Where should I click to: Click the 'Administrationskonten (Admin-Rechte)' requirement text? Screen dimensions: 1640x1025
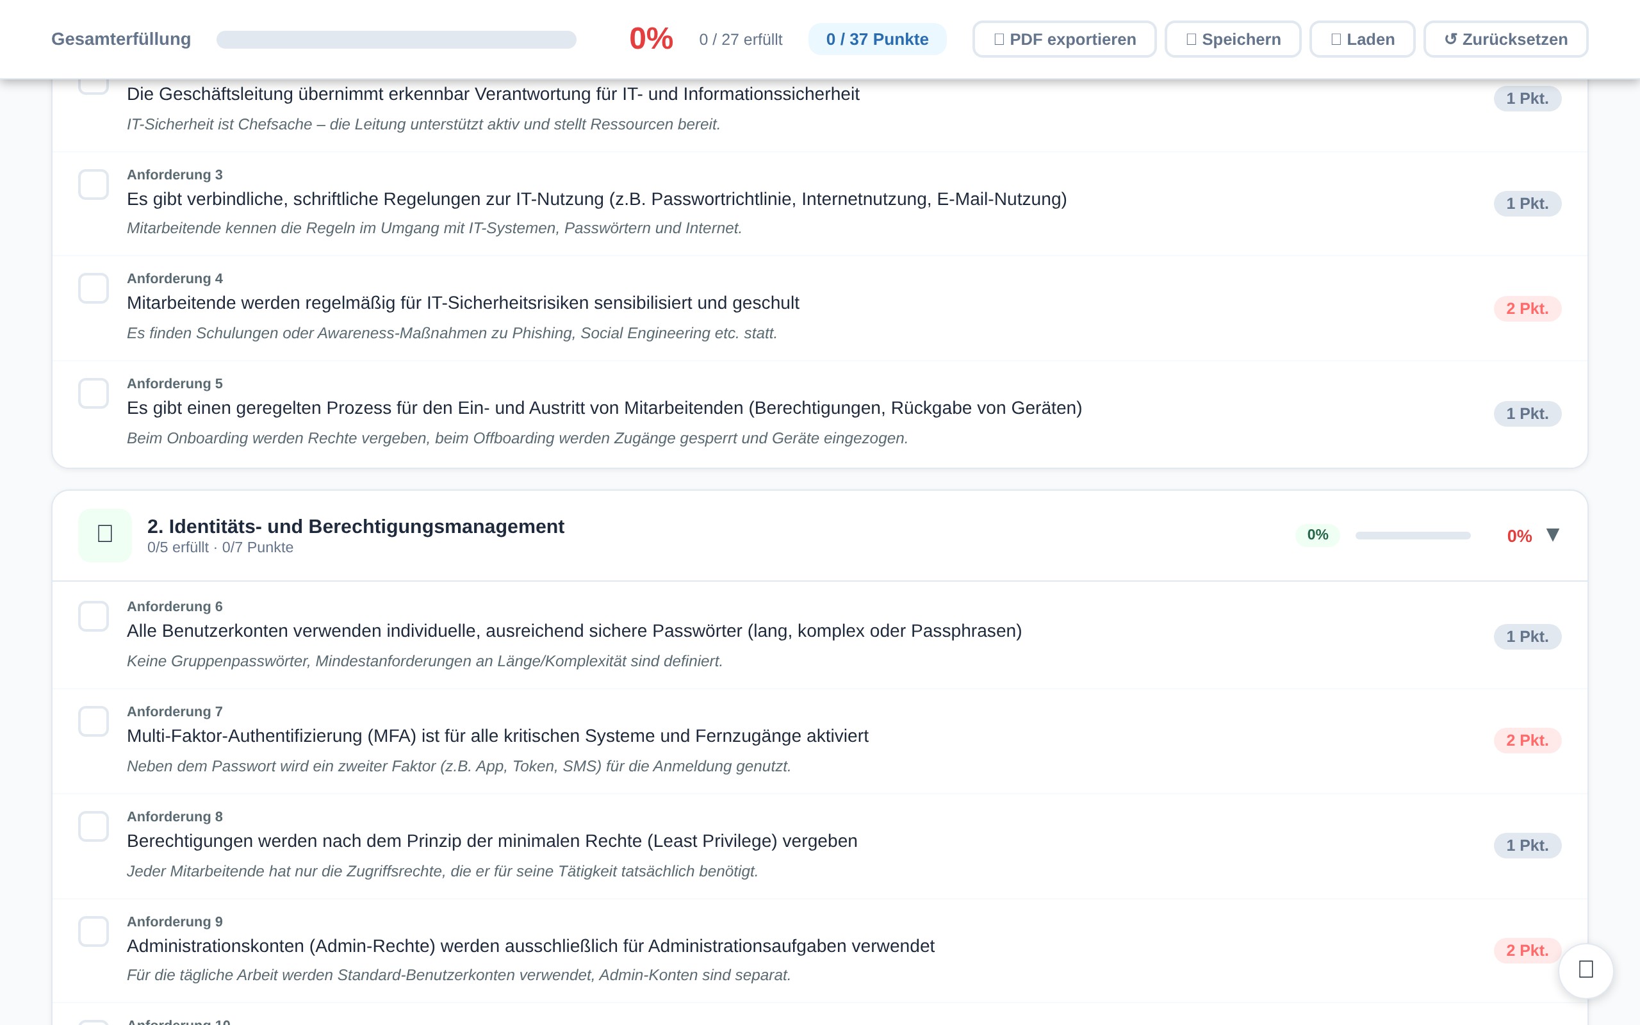pyautogui.click(x=530, y=946)
